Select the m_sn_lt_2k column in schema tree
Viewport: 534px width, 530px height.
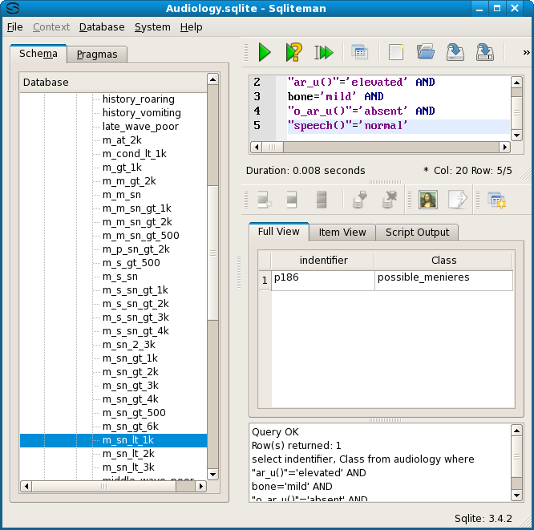click(128, 454)
